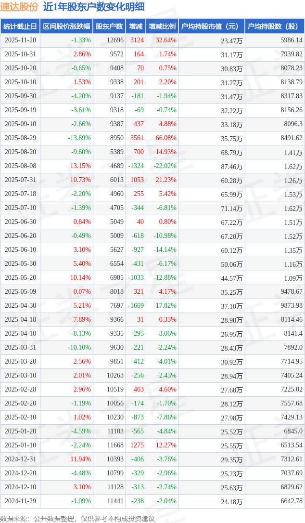This screenshot has width=305, height=523.
Task: Select the 统计截止日 column header
Action: [x=20, y=26]
